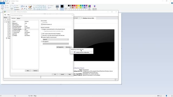This screenshot has height=97, width=173.
Task: Open Paint quick access toolbar dropdown arrow
Action: (x=9, y=1)
